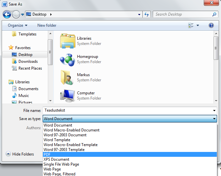Collapse the Save as type dropdown
The height and width of the screenshot is (176, 221).
coord(214,119)
